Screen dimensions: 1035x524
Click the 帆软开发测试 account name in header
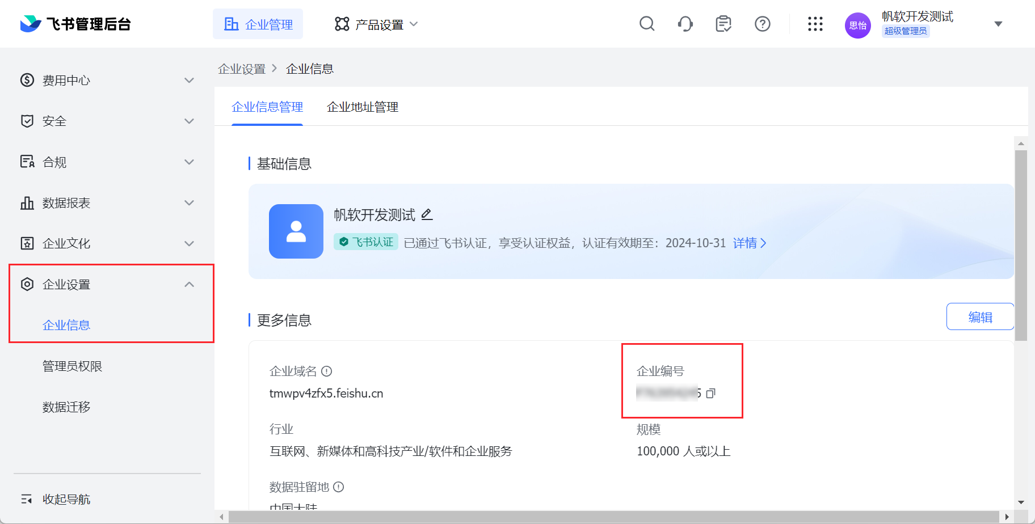point(918,16)
